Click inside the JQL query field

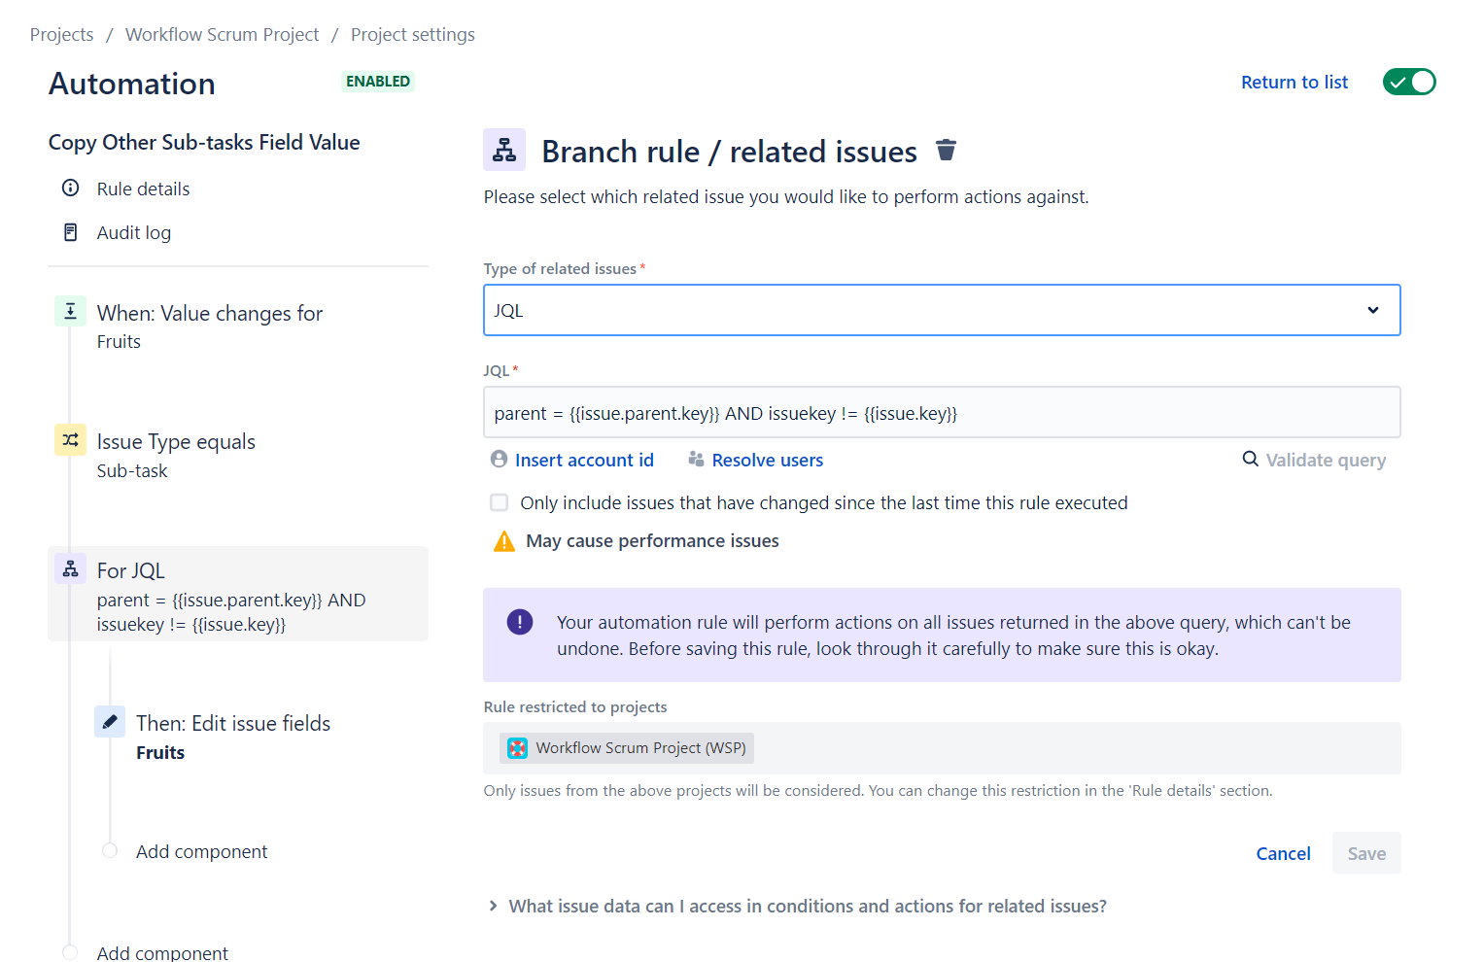click(x=941, y=412)
